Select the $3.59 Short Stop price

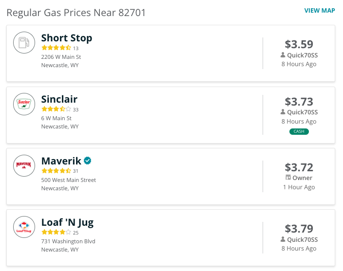point(299,44)
